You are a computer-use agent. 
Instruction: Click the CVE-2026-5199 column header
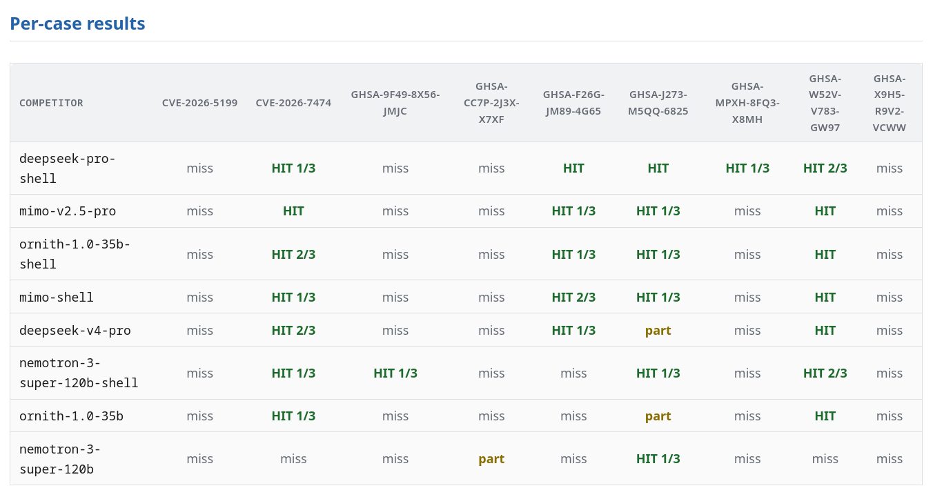199,103
